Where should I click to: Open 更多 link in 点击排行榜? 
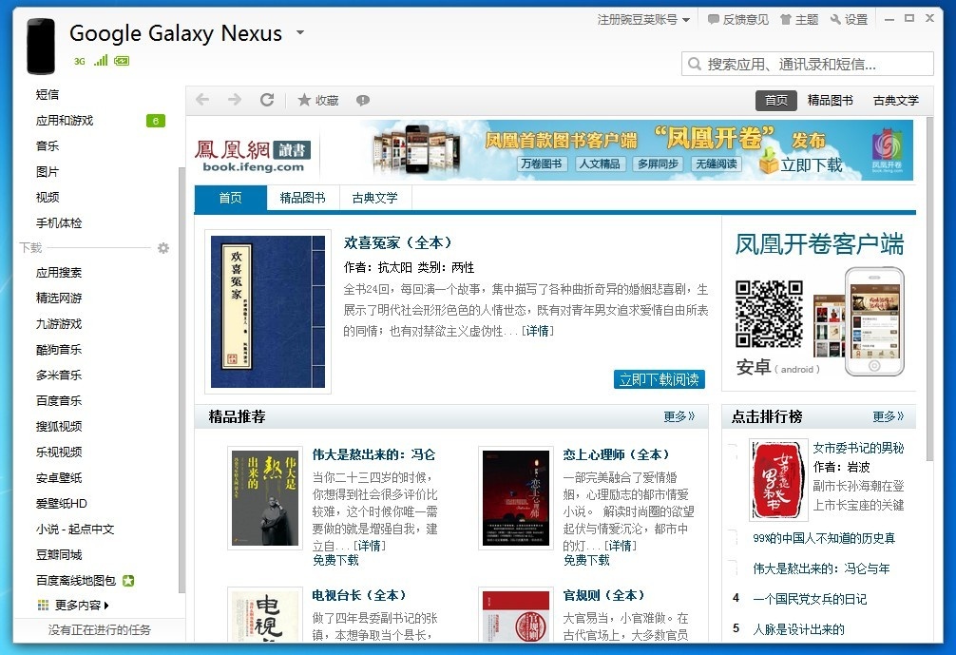pos(889,416)
